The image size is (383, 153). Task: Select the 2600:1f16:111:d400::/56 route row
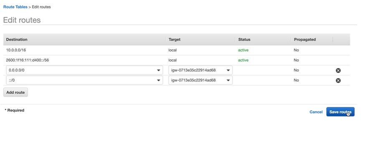pyautogui.click(x=177, y=60)
